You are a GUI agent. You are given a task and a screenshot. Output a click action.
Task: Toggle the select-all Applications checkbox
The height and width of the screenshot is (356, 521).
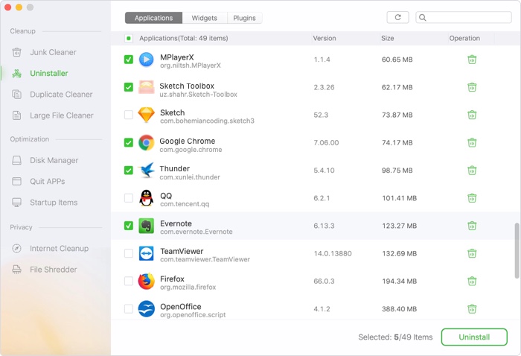(129, 38)
